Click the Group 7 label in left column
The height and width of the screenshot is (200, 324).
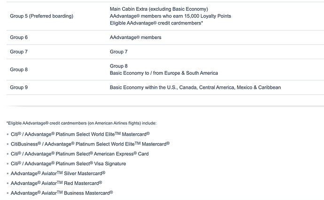pos(19,52)
